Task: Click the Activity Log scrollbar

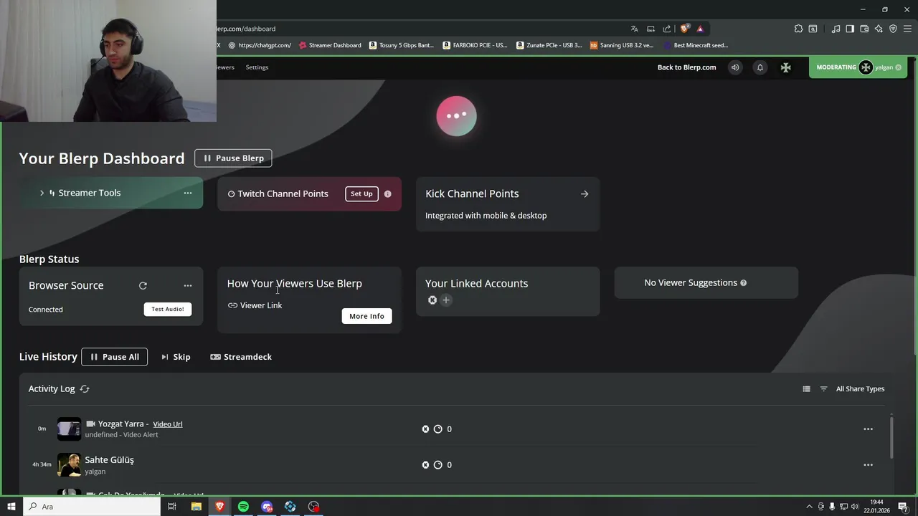Action: [x=891, y=437]
